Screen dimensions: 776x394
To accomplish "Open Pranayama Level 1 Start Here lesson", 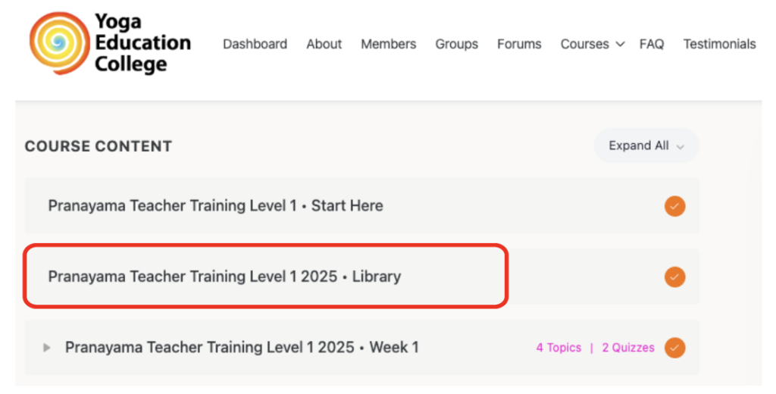I will pyautogui.click(x=215, y=205).
